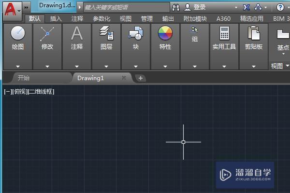290x193 pixels.
Task: Add a new drawing tab with plus
Action: point(140,78)
